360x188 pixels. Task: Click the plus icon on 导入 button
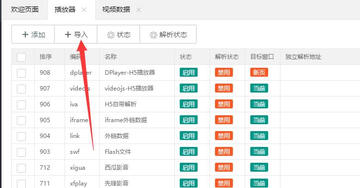pos(68,35)
